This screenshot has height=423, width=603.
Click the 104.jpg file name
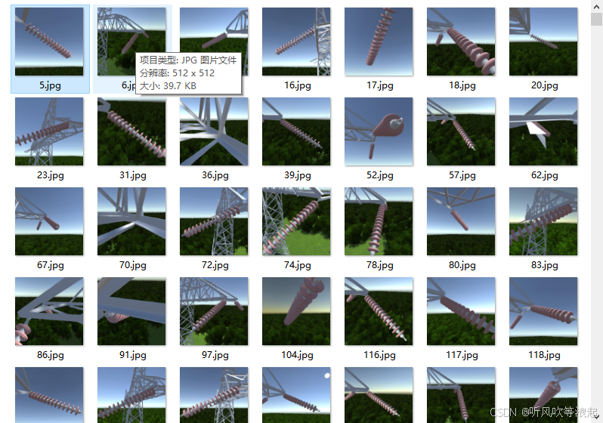297,355
